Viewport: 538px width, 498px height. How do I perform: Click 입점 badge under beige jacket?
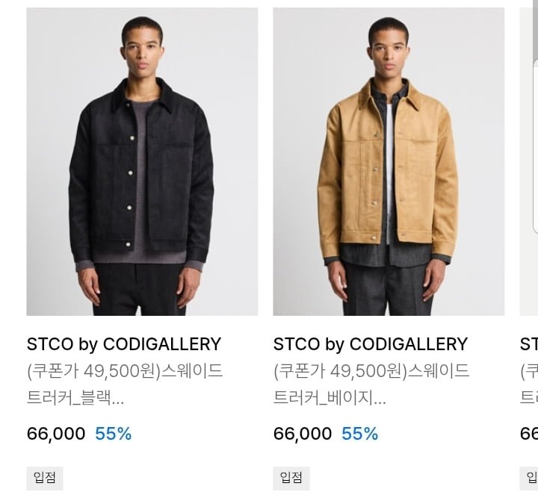[291, 478]
